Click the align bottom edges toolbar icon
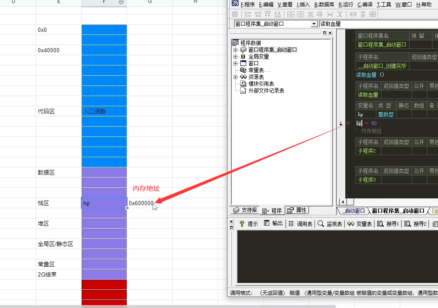This screenshot has height=308, width=438. 278,14
